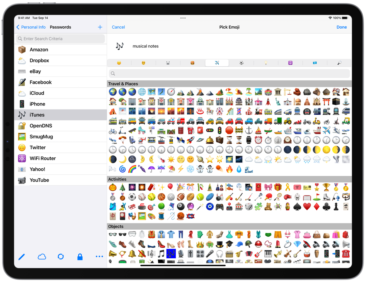Switch to the Smileys emoji category tab
Screen dimensions: 366x283
(x=119, y=63)
